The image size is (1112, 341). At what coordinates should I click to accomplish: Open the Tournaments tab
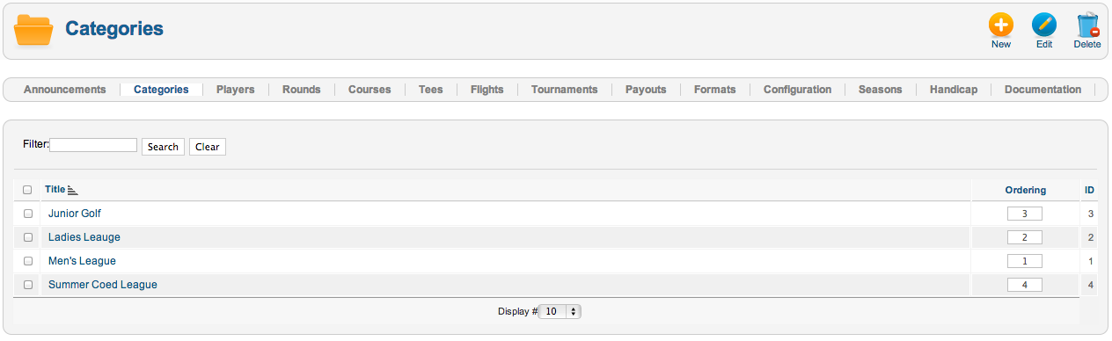564,90
